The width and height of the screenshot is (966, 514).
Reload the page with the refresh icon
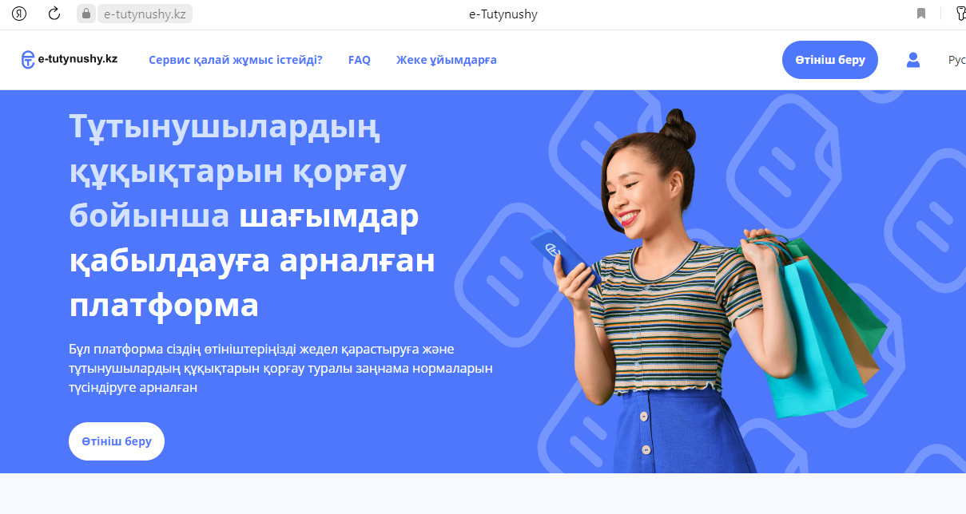click(54, 14)
